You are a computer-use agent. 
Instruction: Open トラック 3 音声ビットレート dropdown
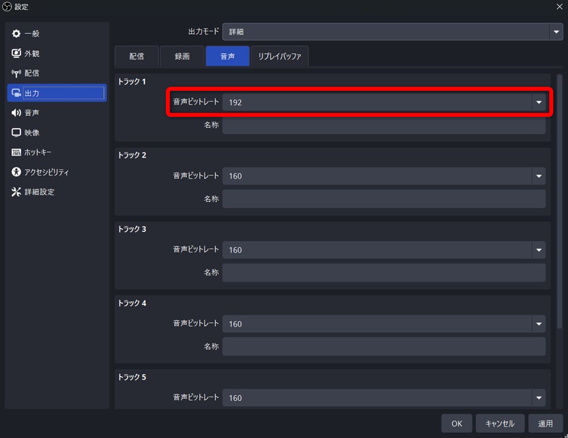pos(384,250)
